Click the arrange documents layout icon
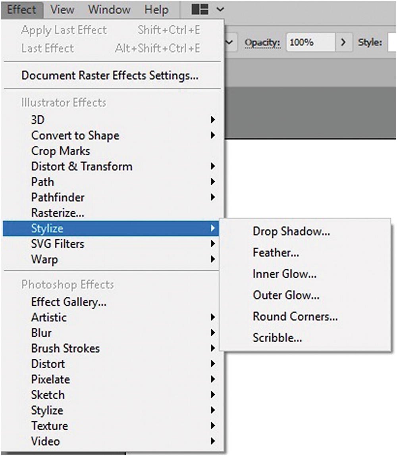The width and height of the screenshot is (397, 456). pyautogui.click(x=200, y=10)
